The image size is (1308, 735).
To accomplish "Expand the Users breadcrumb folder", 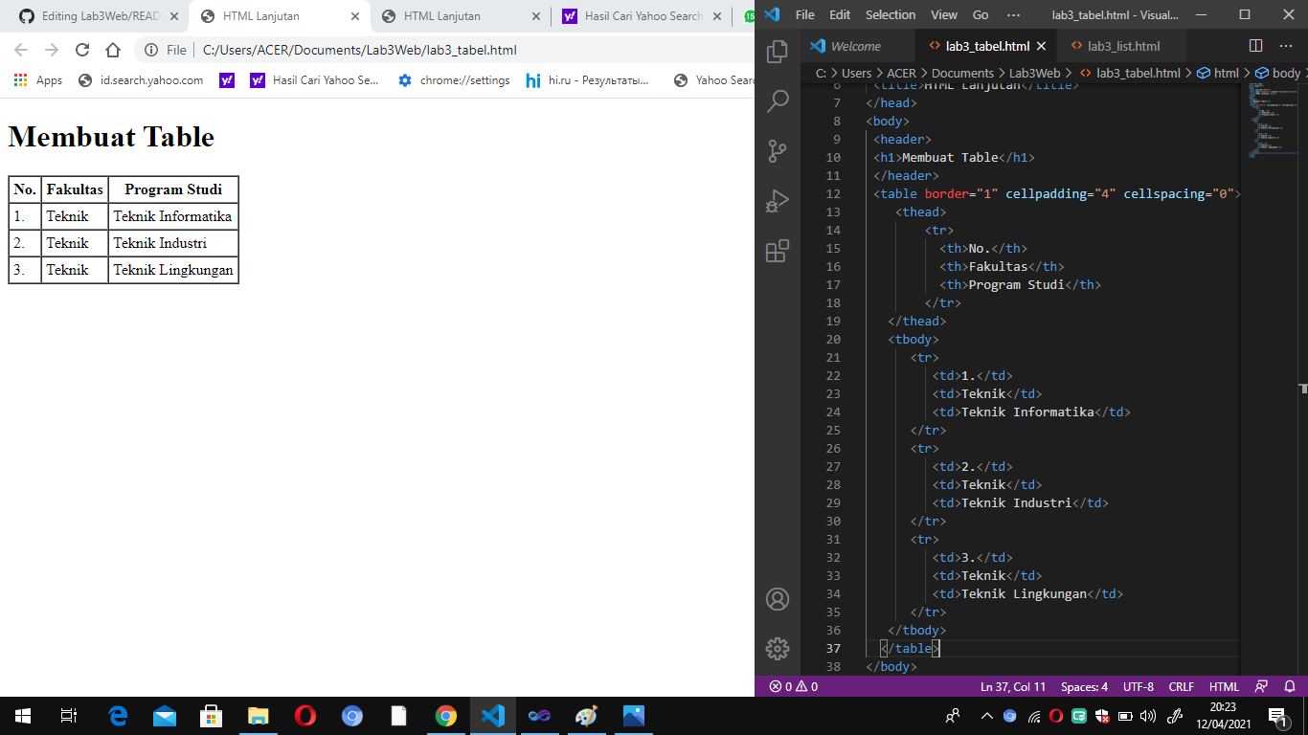I will click(856, 73).
